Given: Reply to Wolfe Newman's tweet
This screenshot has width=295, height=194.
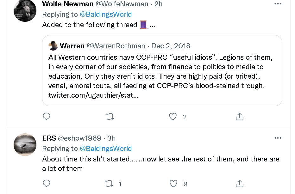Looking at the screenshot, I should point(47,117).
